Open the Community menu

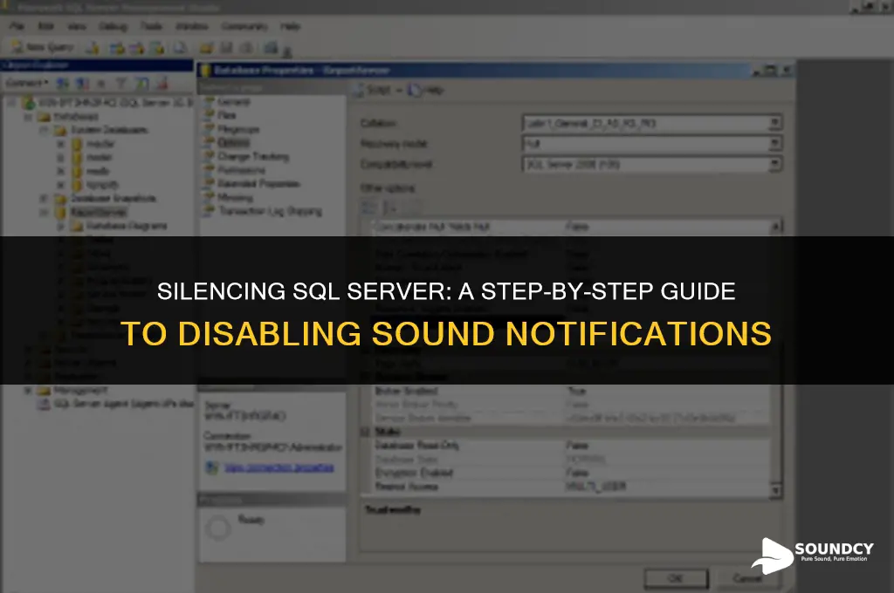tap(244, 26)
